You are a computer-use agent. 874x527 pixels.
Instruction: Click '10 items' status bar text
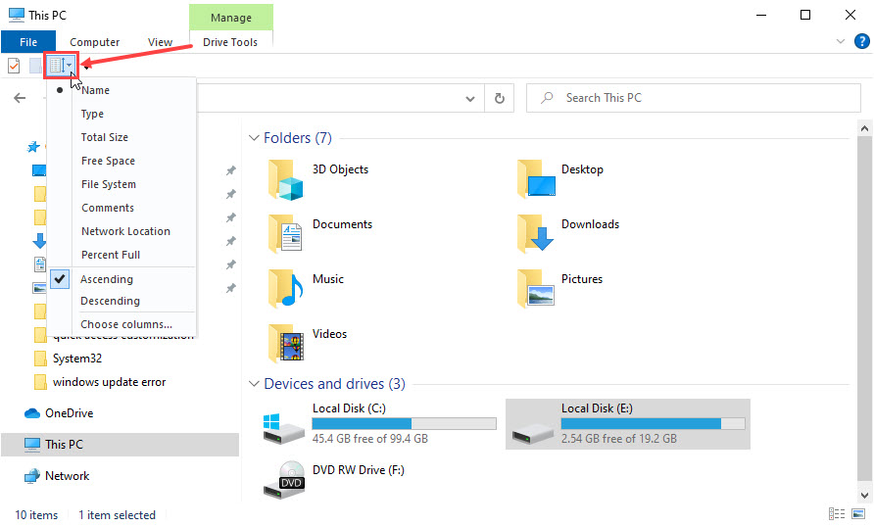click(36, 515)
